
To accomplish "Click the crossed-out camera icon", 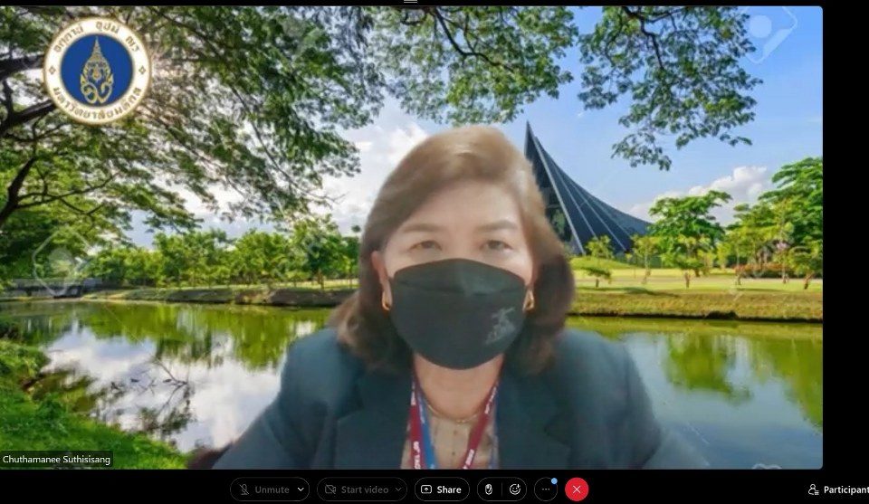I will 329,490.
